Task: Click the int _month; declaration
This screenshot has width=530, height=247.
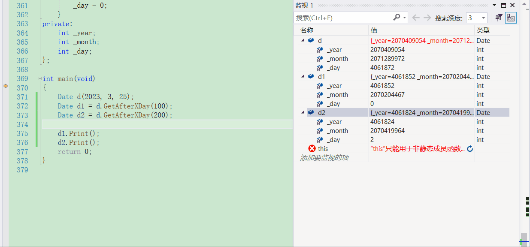Action: (x=79, y=42)
